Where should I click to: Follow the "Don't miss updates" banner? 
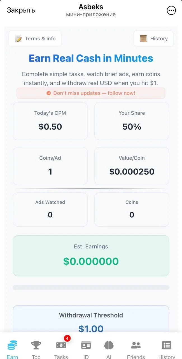pyautogui.click(x=91, y=93)
